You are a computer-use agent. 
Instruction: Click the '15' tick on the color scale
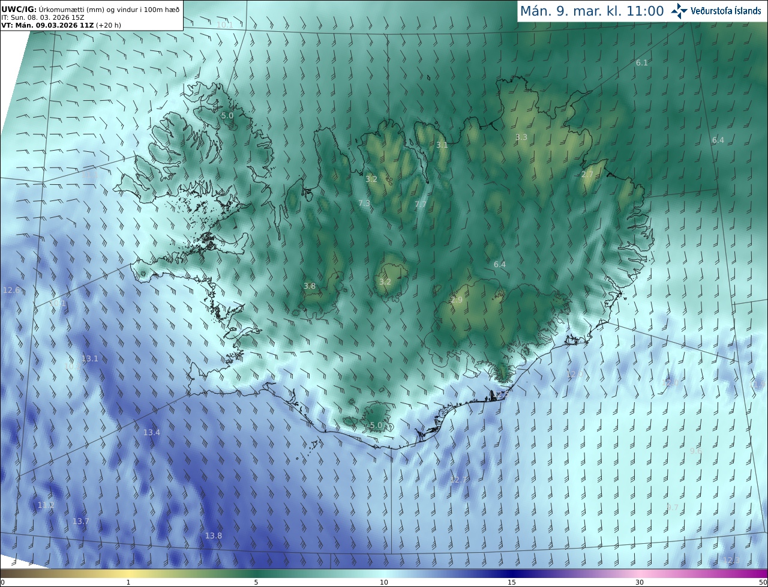[512, 583]
